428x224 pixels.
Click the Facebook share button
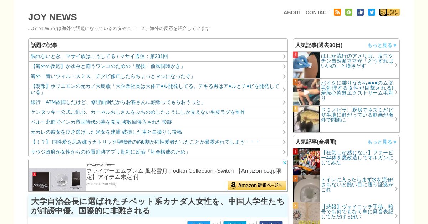(x=271, y=223)
